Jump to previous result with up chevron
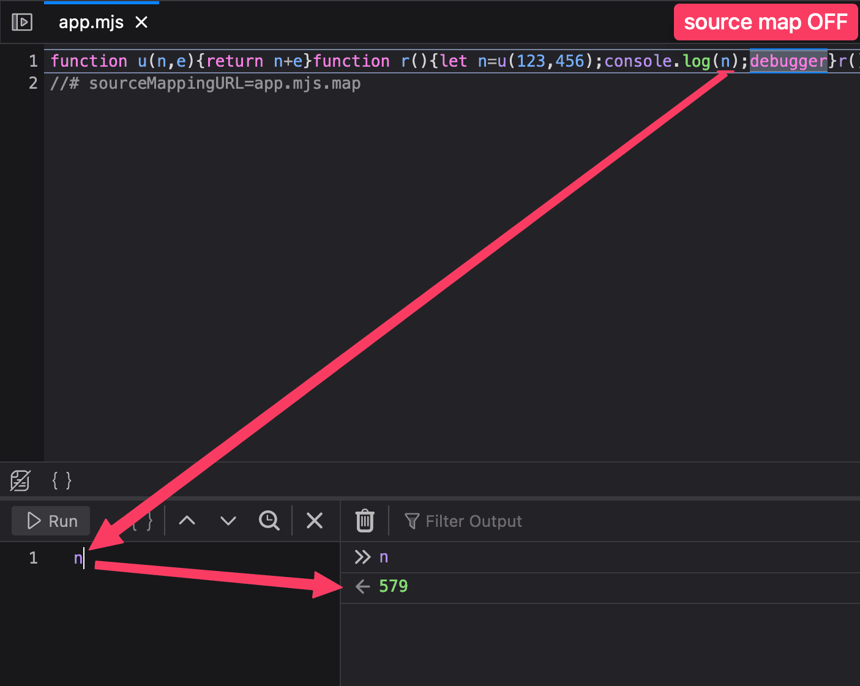 click(x=187, y=521)
